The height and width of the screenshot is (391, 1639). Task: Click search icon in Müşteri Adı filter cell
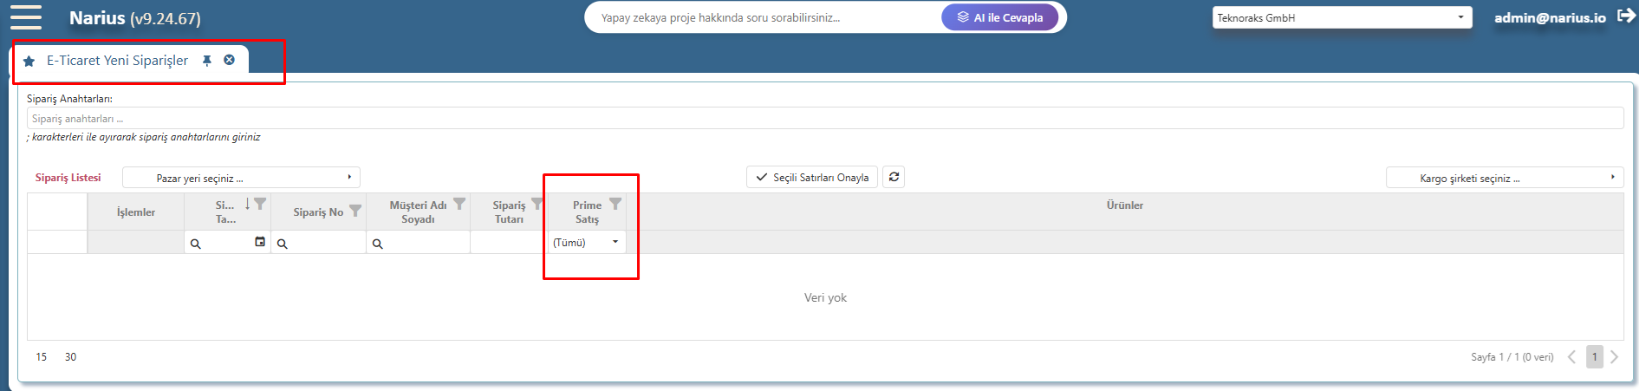coord(378,244)
